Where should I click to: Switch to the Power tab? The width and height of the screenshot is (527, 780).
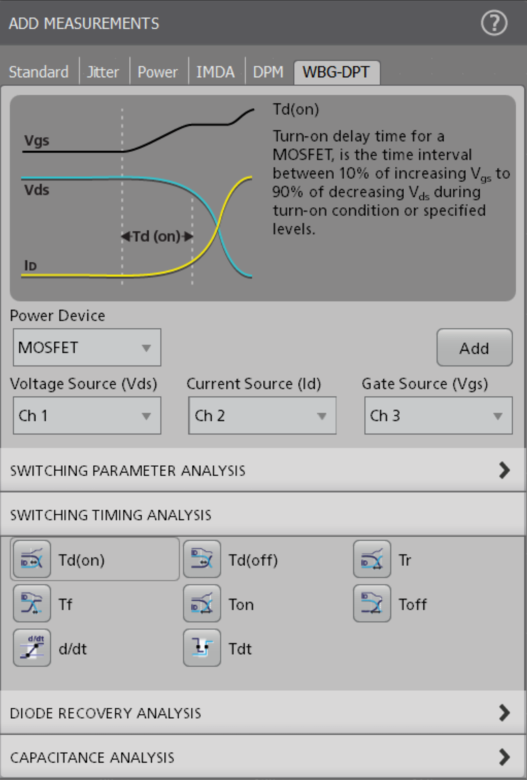pos(157,72)
